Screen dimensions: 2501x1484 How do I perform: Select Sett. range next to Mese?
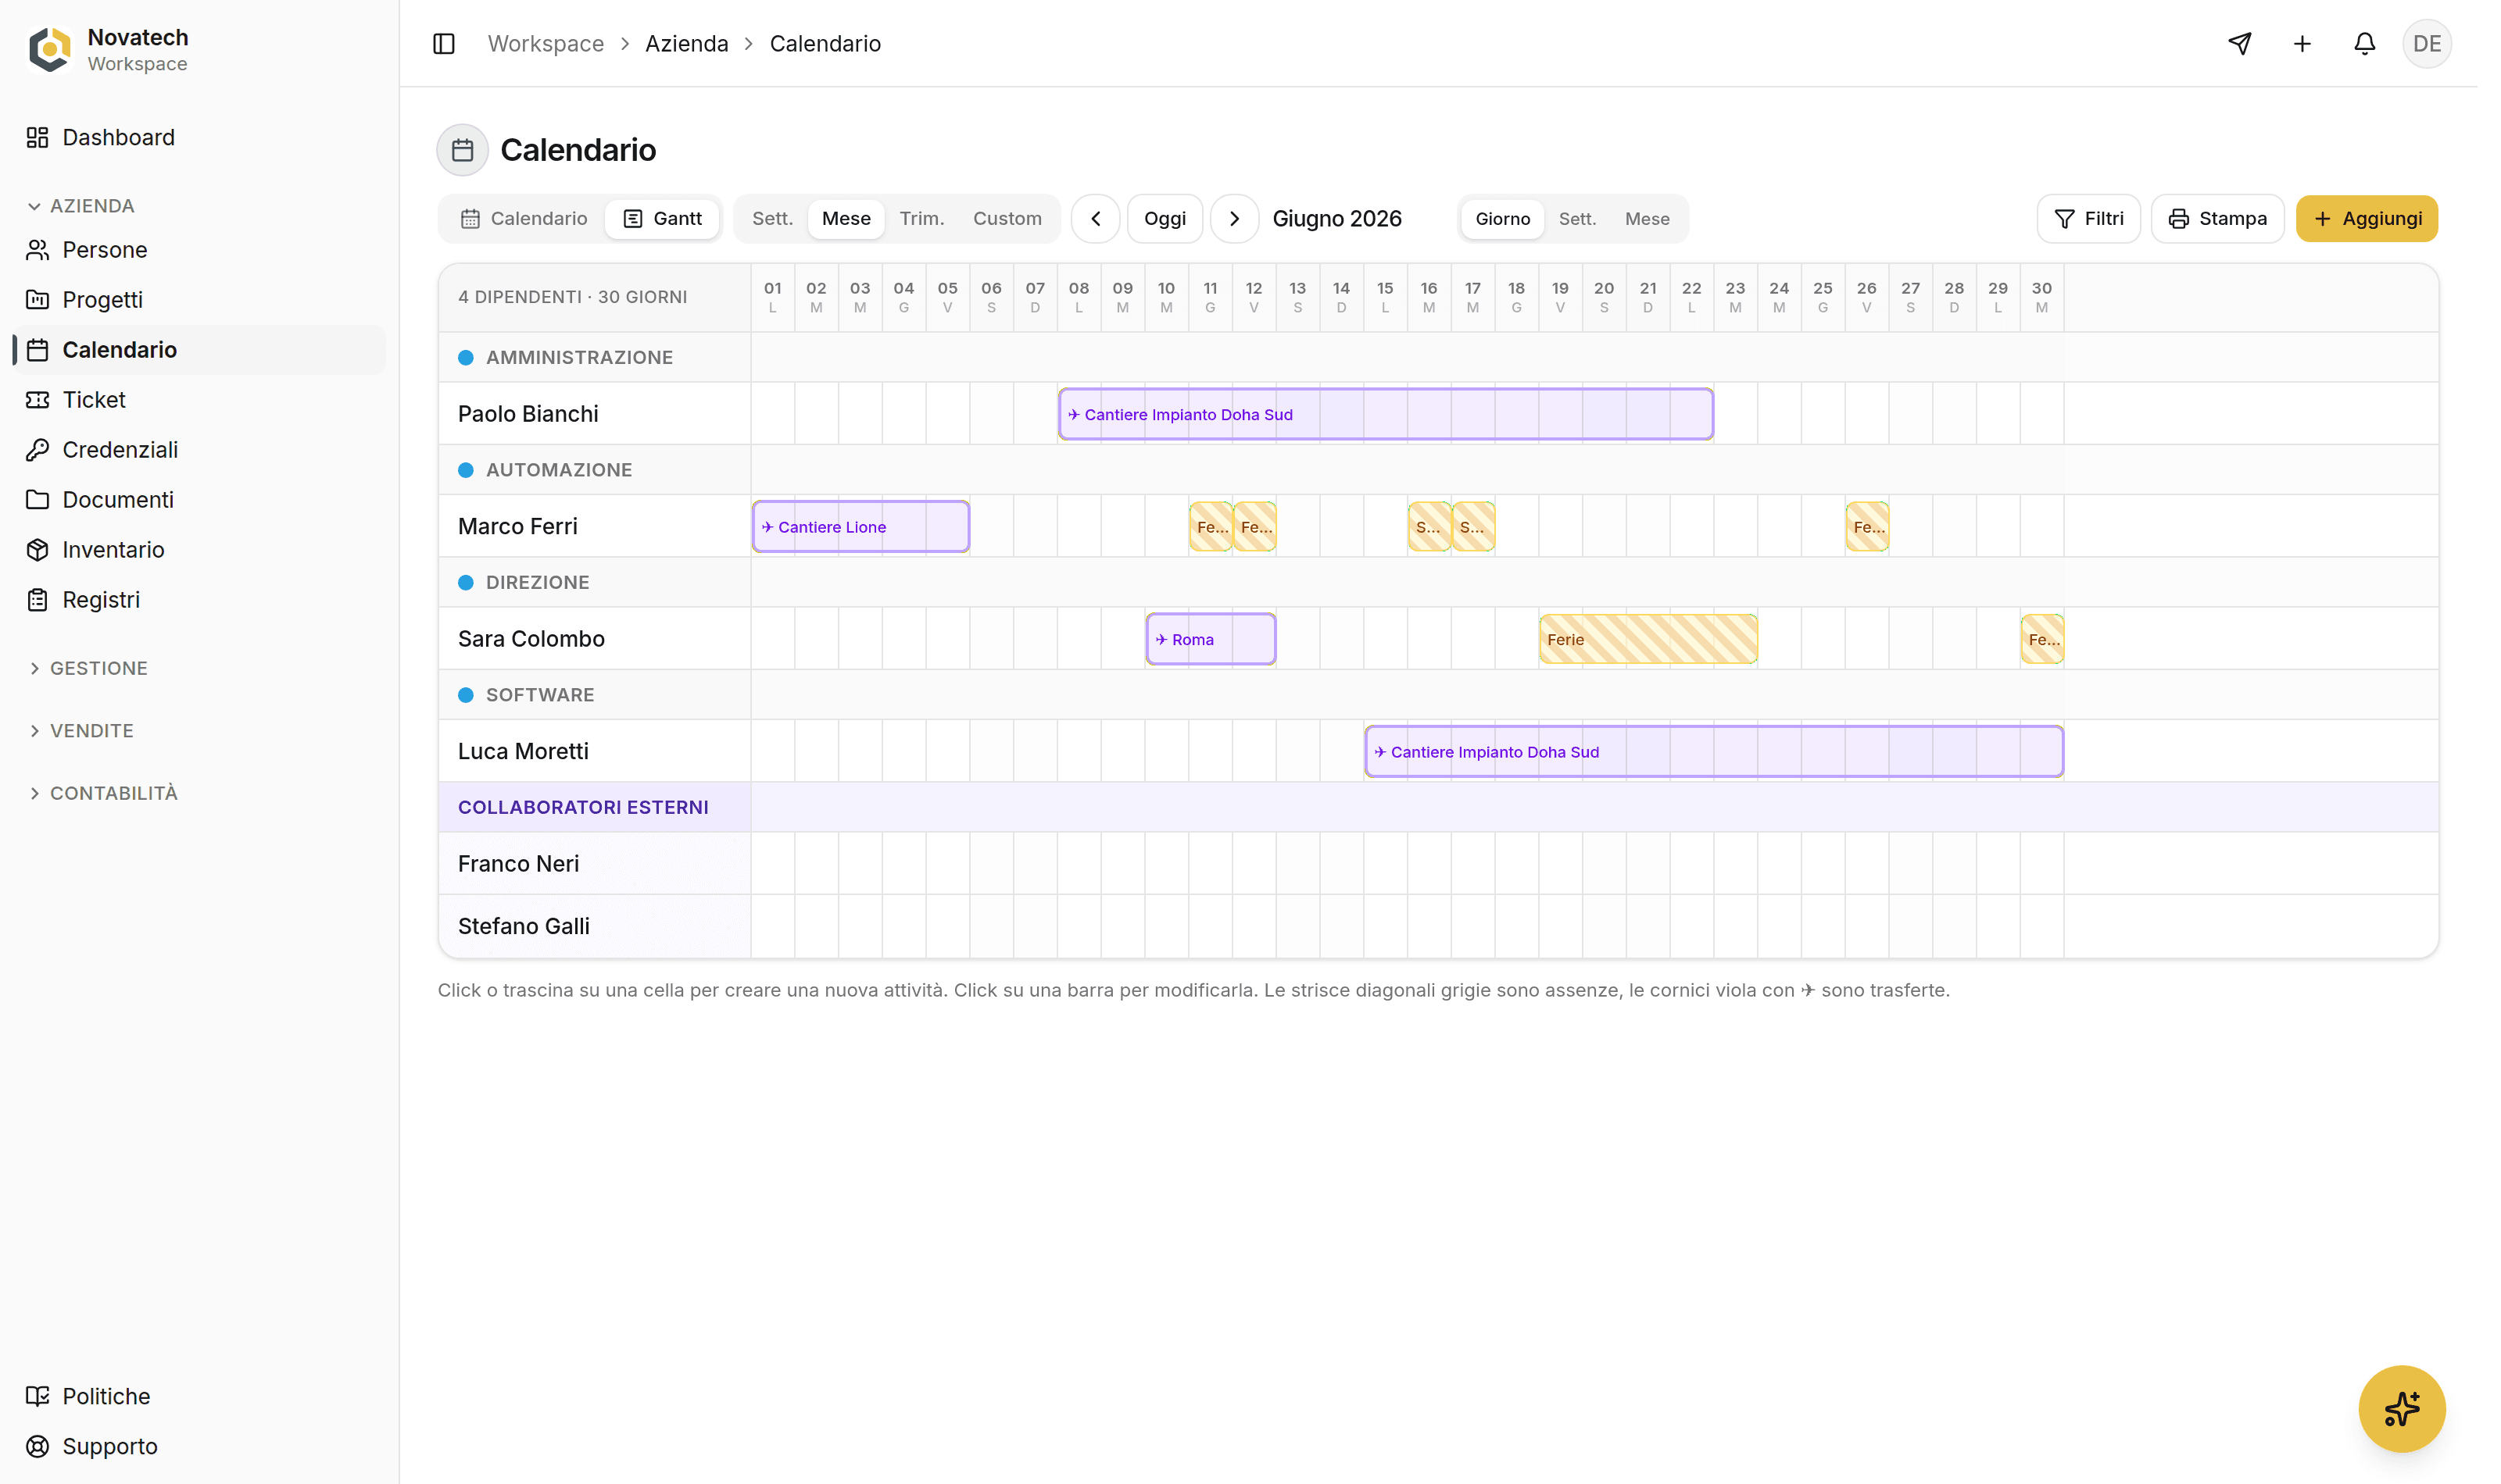point(772,219)
